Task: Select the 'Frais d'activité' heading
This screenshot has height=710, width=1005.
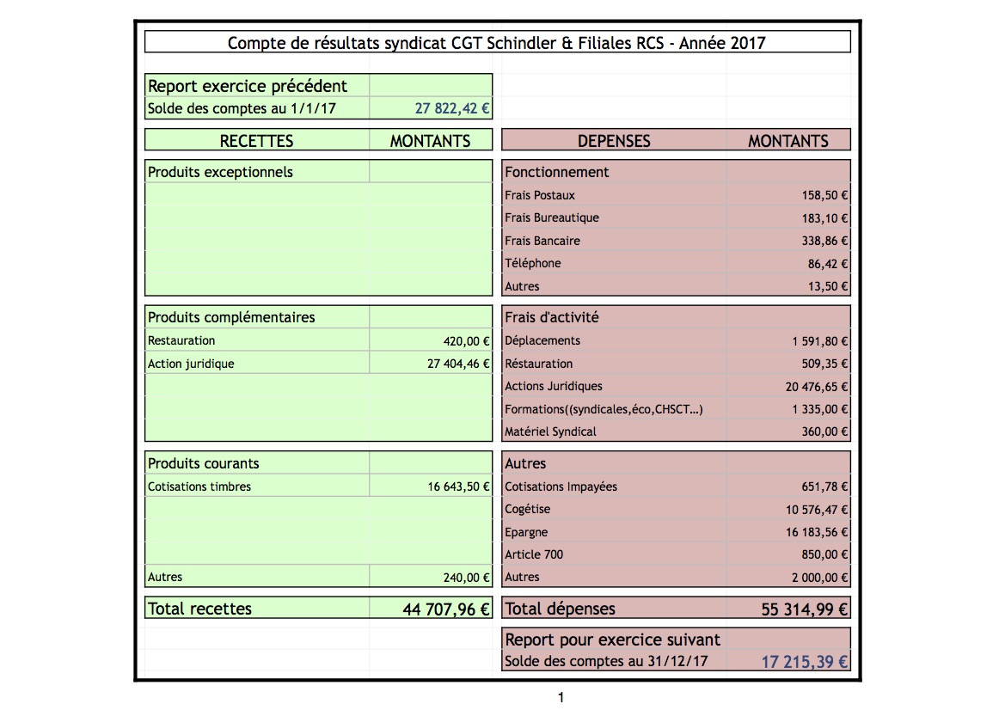Action: [551, 317]
